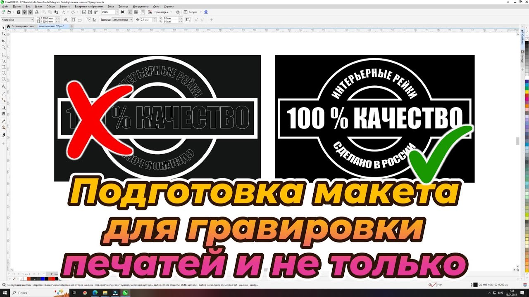
Task: Add a new document tab with plus
Action: [72, 26]
